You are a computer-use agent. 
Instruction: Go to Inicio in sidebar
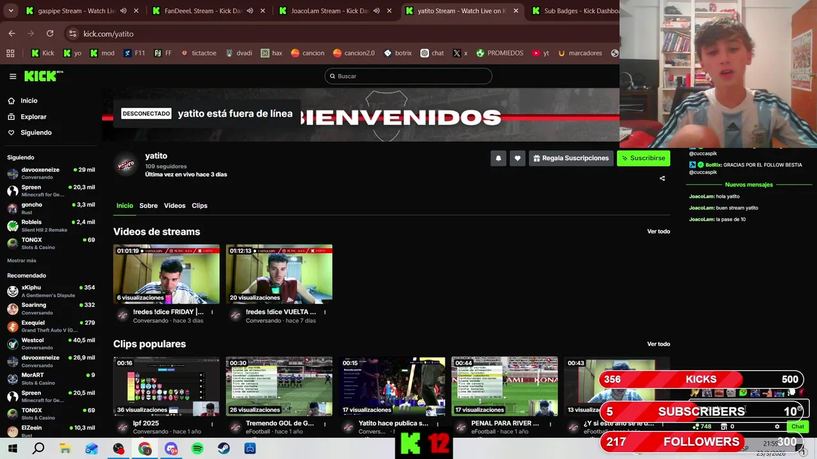point(29,101)
